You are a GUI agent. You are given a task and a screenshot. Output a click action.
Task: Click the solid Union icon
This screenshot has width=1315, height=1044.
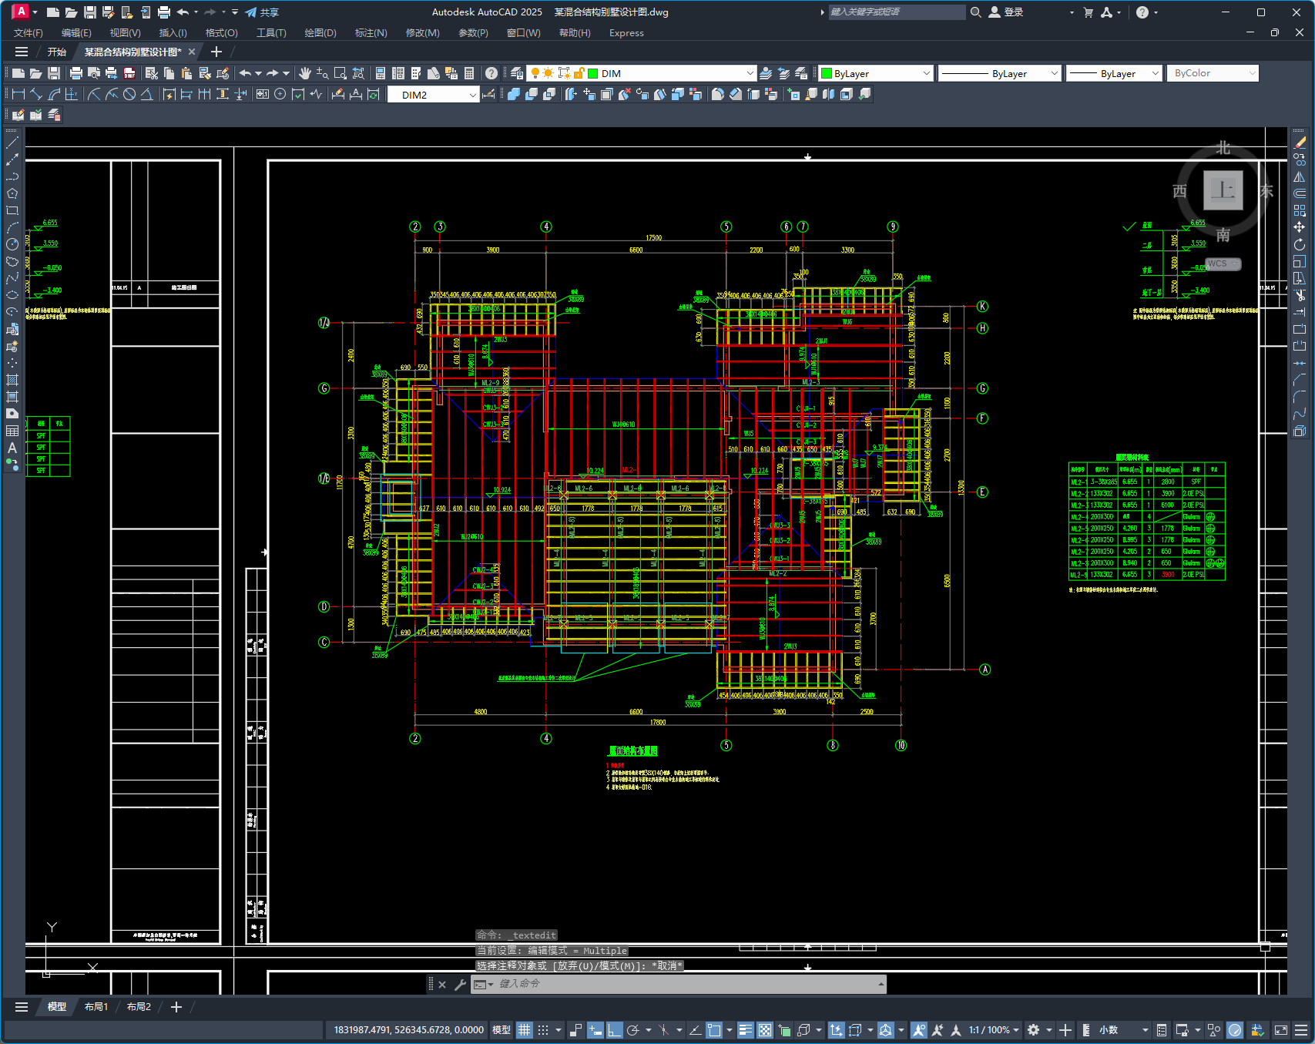(x=513, y=94)
